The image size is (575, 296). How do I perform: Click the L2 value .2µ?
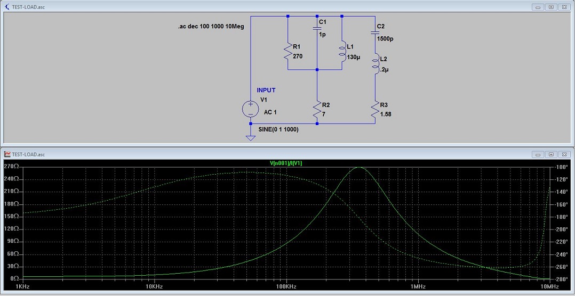click(x=384, y=69)
